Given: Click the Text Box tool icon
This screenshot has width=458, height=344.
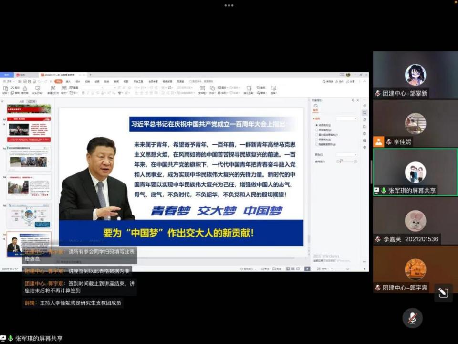Looking at the screenshot, I should (x=202, y=89).
